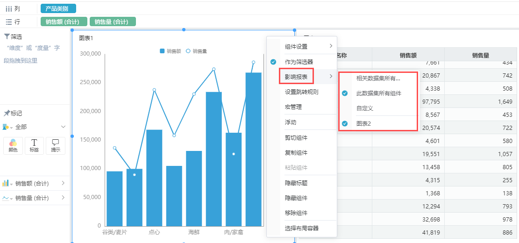This screenshot has width=519, height=243.
Task: Click the 筛选 filter funnel icon
Action: pos(7,36)
